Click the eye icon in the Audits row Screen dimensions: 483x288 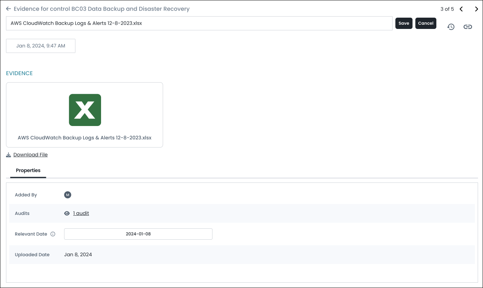pos(67,214)
